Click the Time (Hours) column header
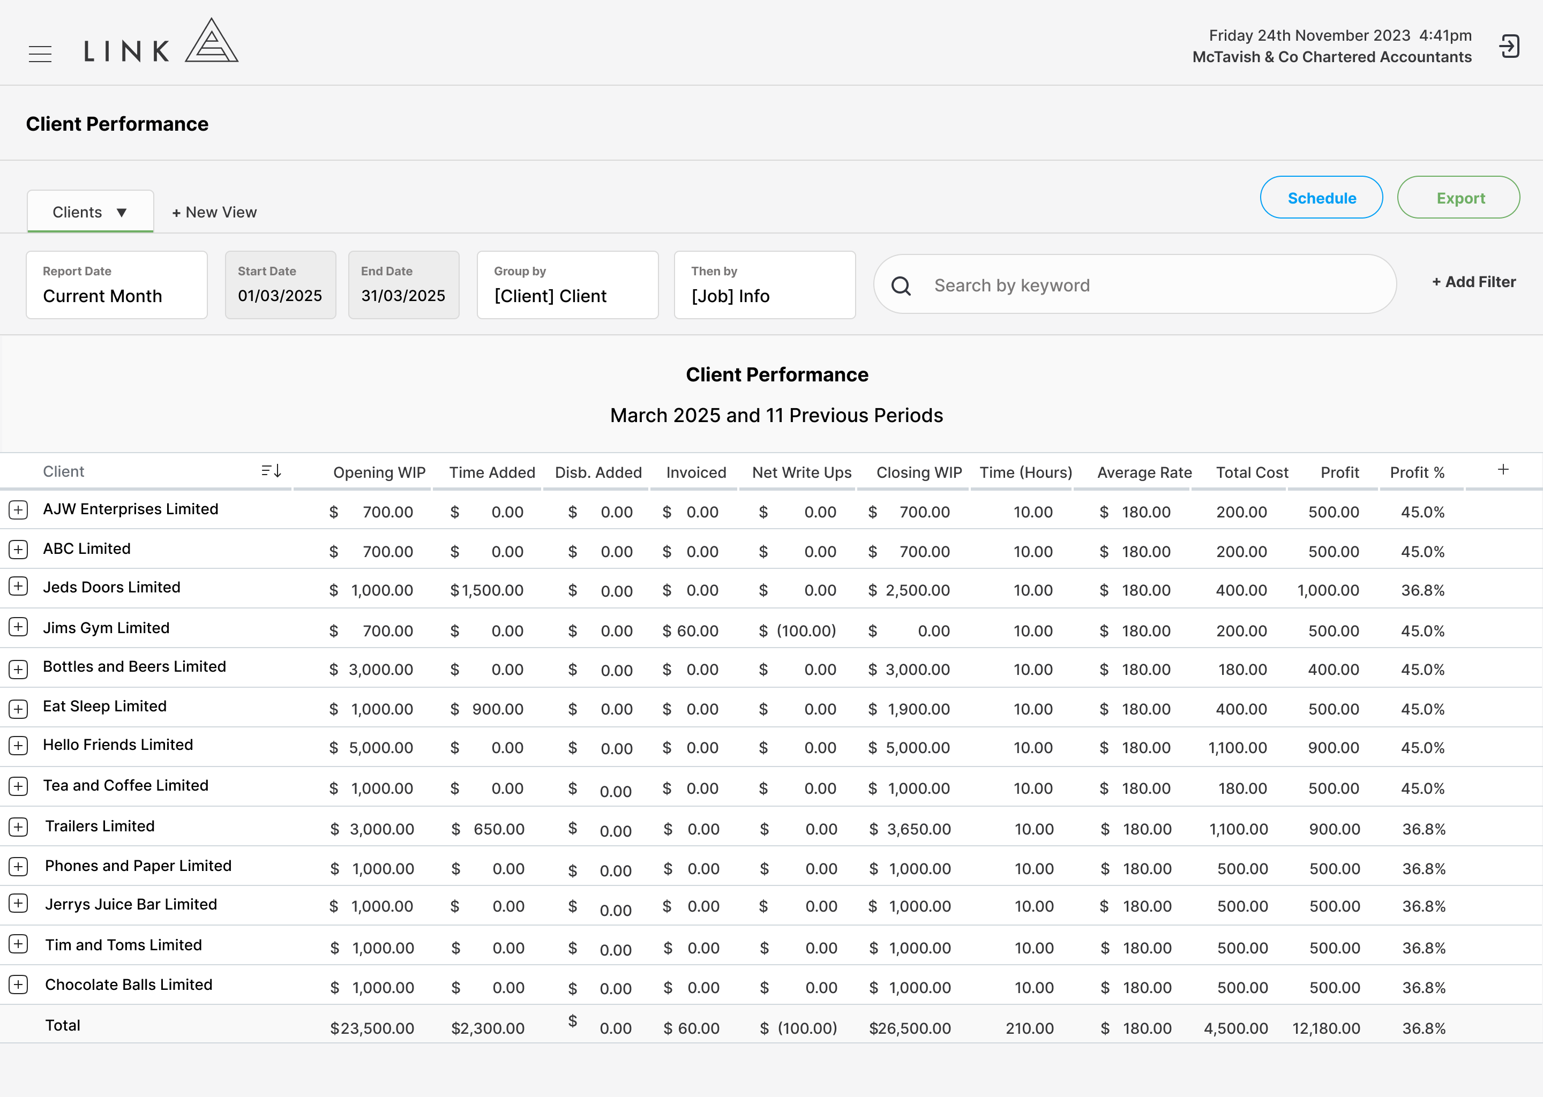Screen dimensions: 1543x1097 [1025, 472]
